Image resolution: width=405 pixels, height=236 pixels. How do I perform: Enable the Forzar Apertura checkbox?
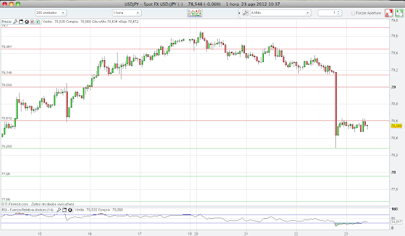pyautogui.click(x=353, y=13)
